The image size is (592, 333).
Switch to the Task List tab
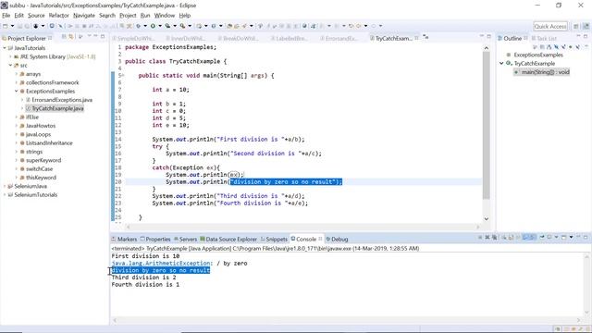coord(544,38)
